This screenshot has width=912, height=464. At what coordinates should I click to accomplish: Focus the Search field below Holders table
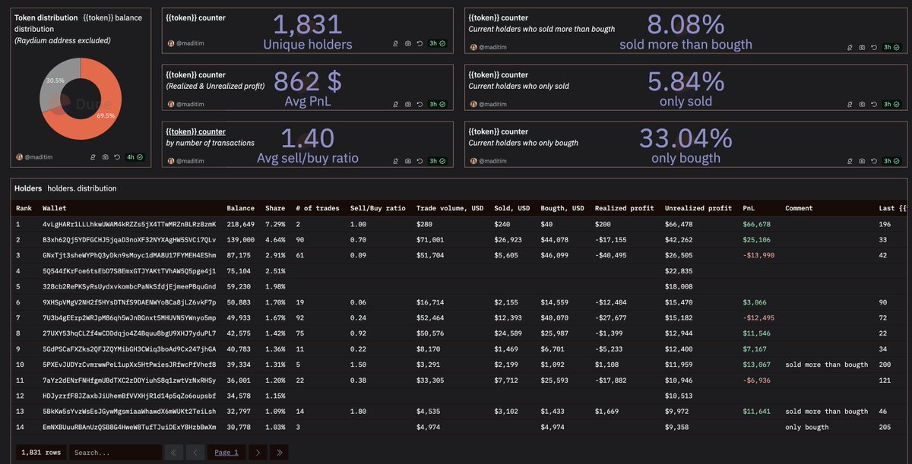point(115,453)
